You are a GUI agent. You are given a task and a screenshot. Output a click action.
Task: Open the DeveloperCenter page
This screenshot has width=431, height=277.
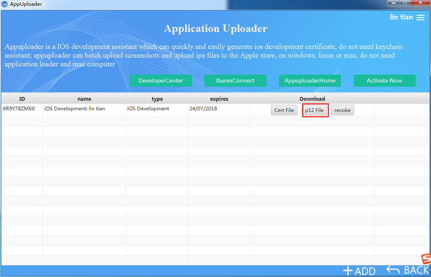160,81
